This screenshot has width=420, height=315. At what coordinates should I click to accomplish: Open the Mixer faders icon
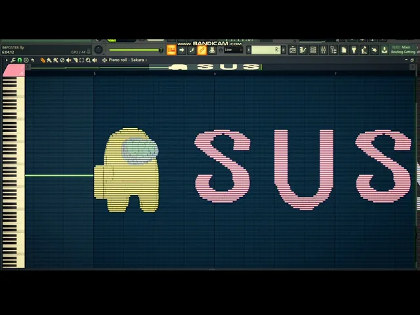coord(324,50)
